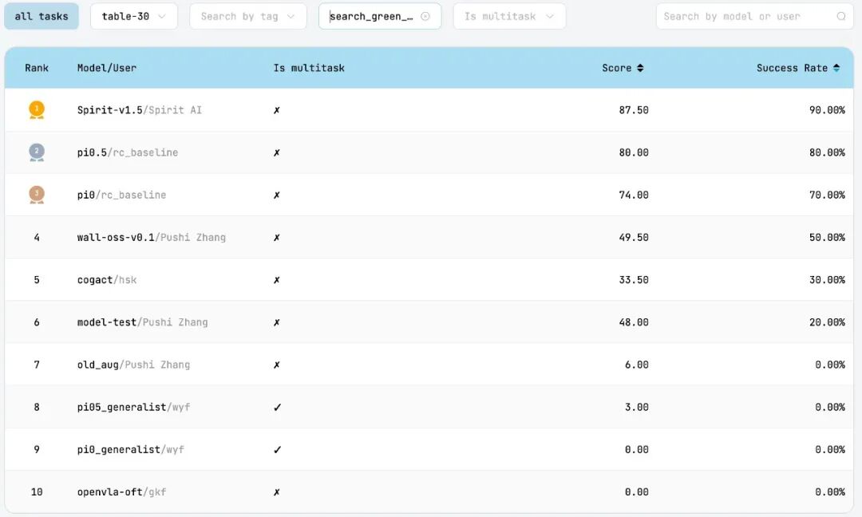Clear the search_green task filter

click(425, 16)
